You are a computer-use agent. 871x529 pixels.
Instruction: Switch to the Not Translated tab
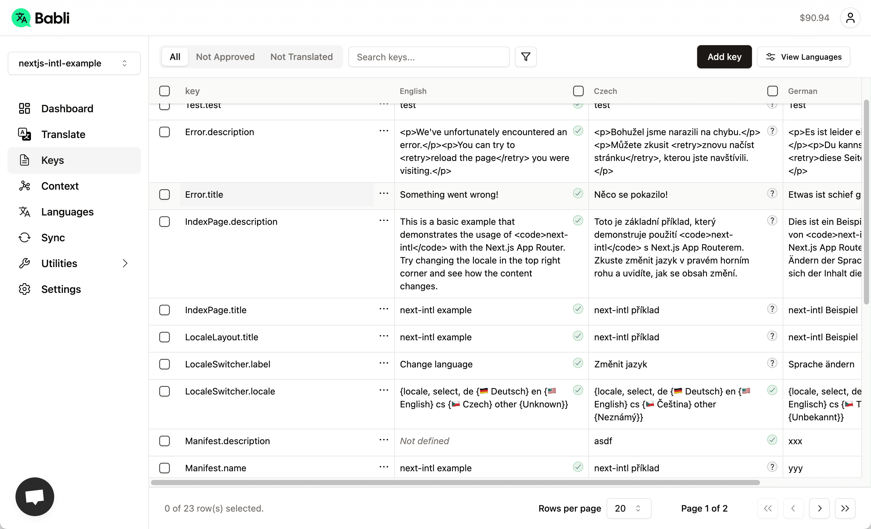[x=302, y=57]
